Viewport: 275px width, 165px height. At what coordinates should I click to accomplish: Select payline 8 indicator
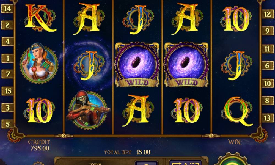268,100
